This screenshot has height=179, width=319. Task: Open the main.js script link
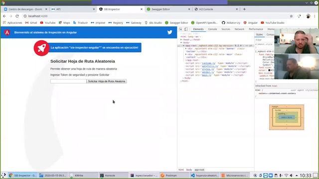click(x=206, y=75)
